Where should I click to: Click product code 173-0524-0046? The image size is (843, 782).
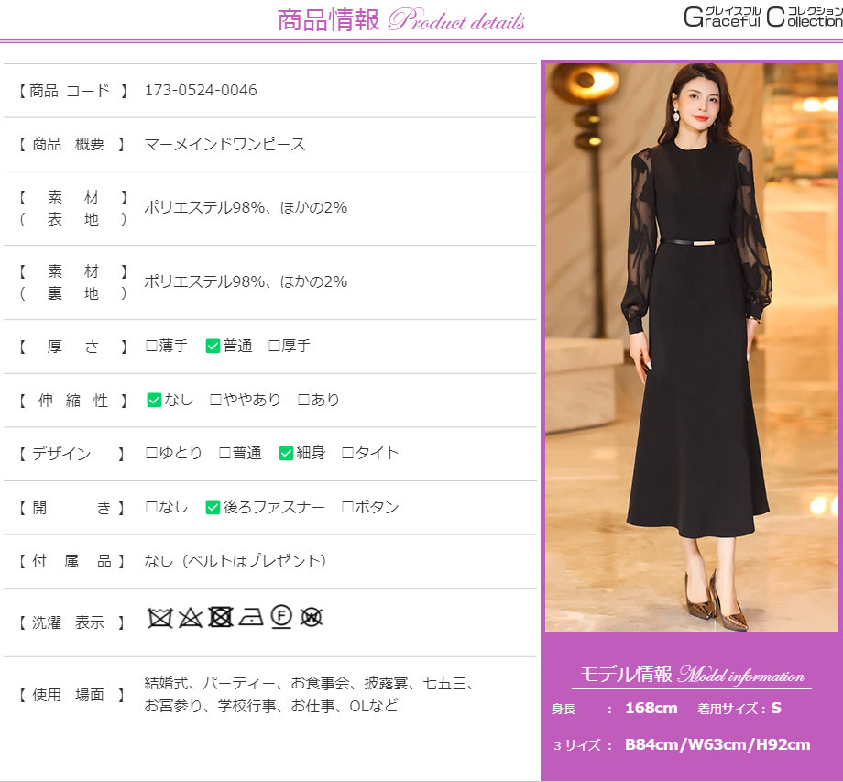coord(201,90)
